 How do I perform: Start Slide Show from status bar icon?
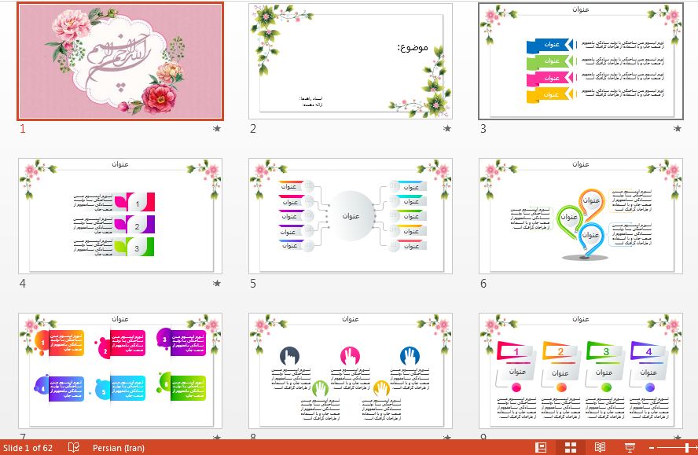(629, 447)
